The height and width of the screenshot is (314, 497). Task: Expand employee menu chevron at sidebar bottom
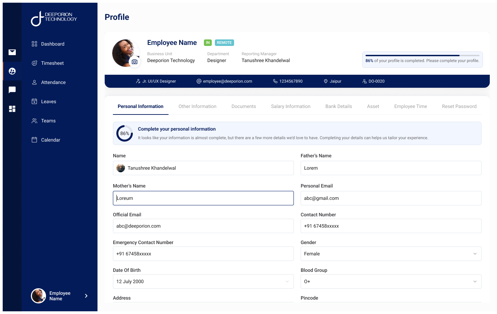click(x=86, y=296)
